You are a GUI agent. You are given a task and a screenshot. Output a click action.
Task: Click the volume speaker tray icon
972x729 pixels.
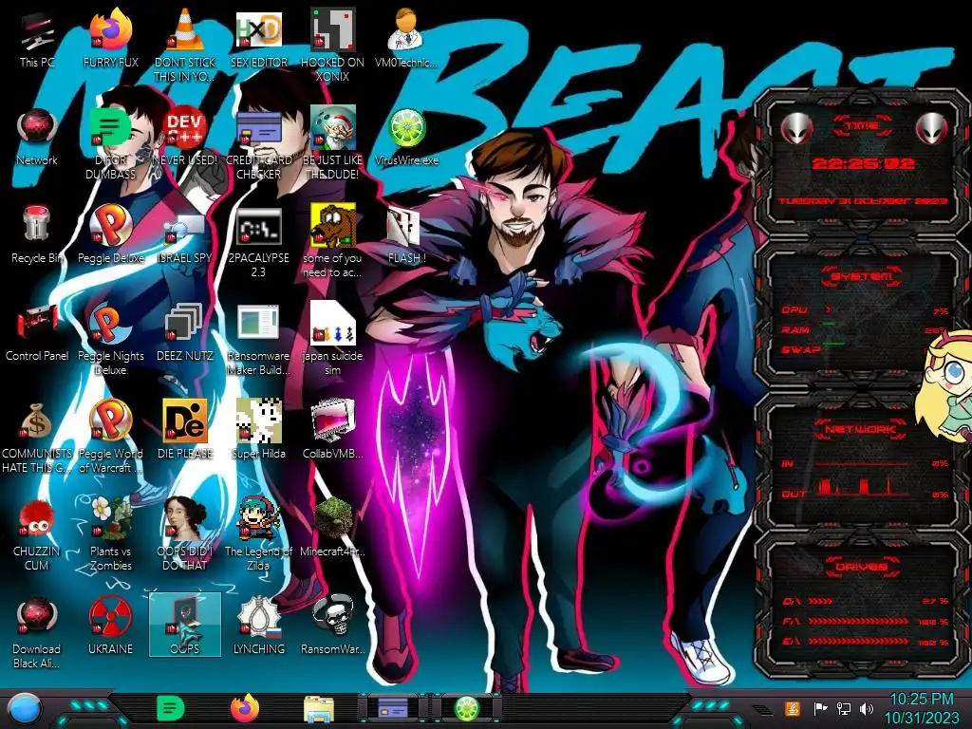click(x=867, y=708)
